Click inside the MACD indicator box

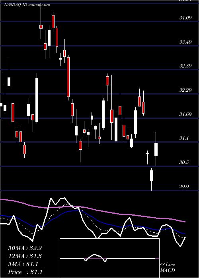(109, 258)
